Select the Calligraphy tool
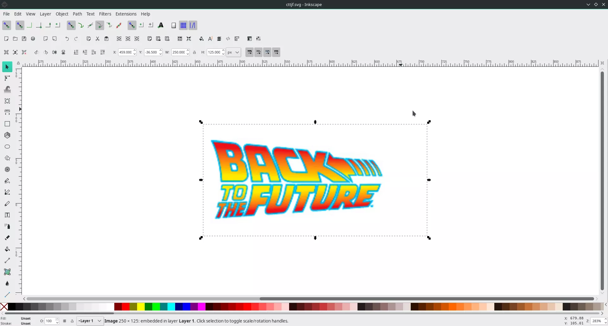Viewport: 608px width, 326px height. [x=7, y=204]
